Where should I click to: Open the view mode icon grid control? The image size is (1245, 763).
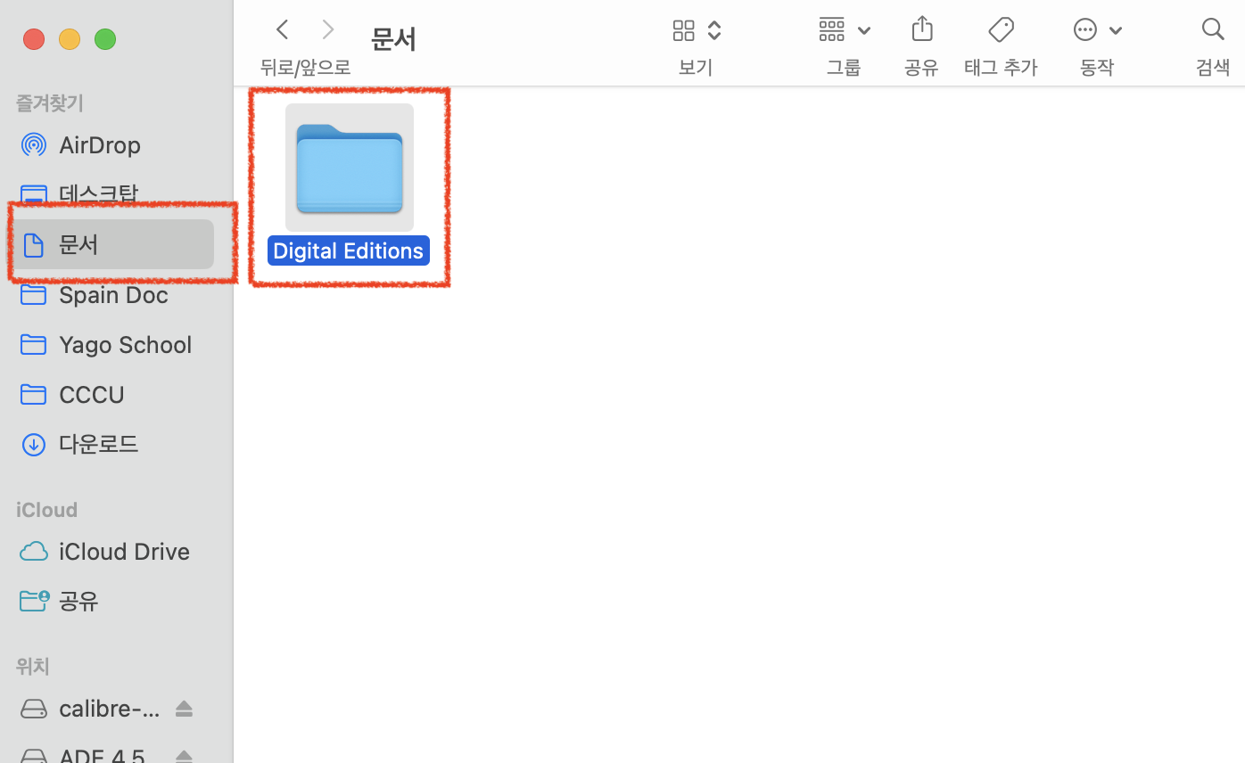pos(697,30)
